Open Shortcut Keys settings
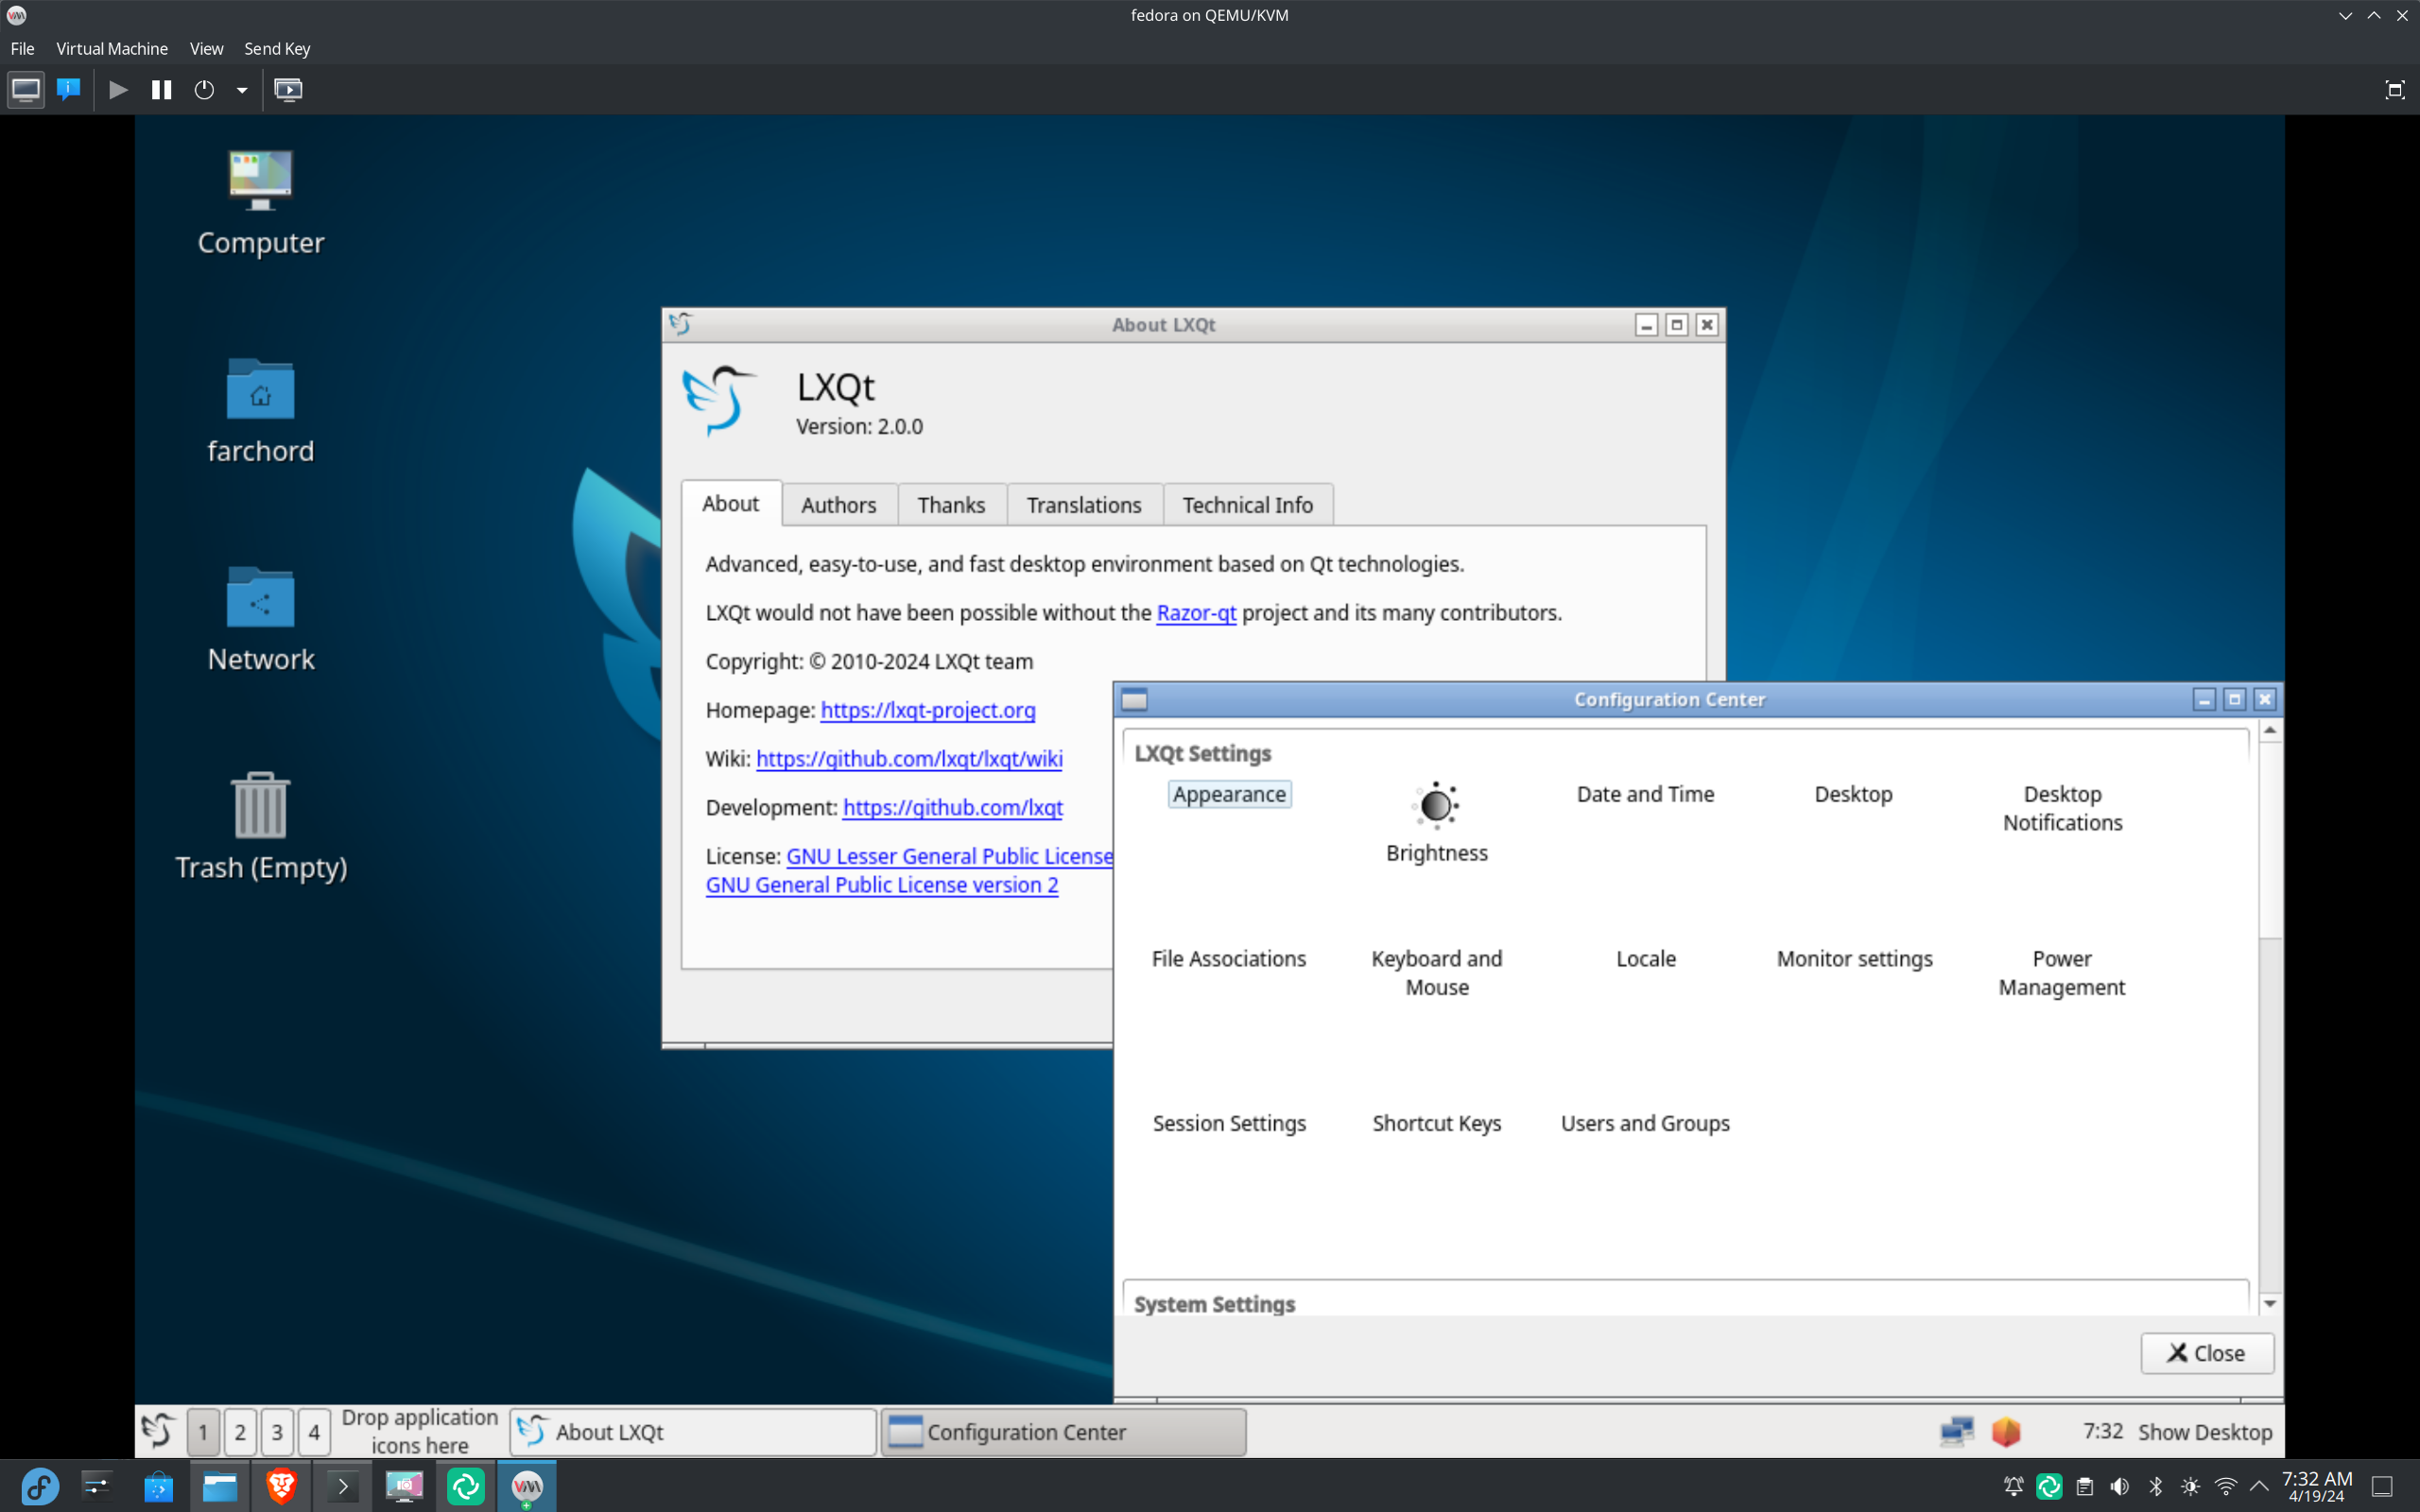 tap(1436, 1124)
